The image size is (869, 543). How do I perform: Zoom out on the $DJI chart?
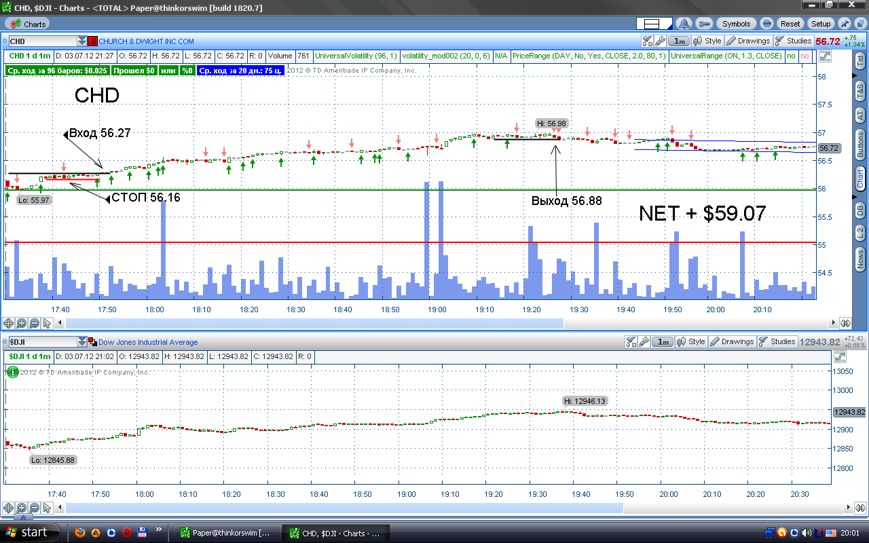coord(34,507)
